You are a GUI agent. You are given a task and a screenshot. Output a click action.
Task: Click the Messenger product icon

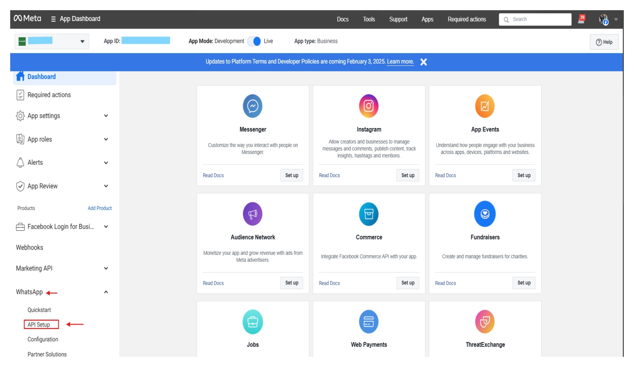point(252,106)
